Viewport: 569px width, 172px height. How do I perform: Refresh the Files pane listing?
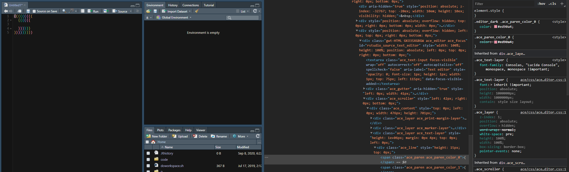tap(258, 136)
